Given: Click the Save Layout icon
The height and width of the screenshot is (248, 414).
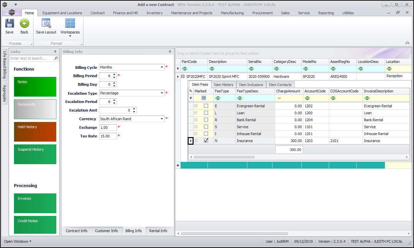Looking at the screenshot, I should point(46,24).
